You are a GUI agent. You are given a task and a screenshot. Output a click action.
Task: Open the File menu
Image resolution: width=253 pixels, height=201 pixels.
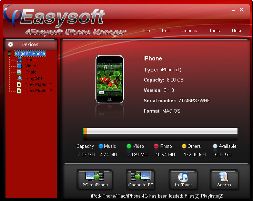pos(146,30)
